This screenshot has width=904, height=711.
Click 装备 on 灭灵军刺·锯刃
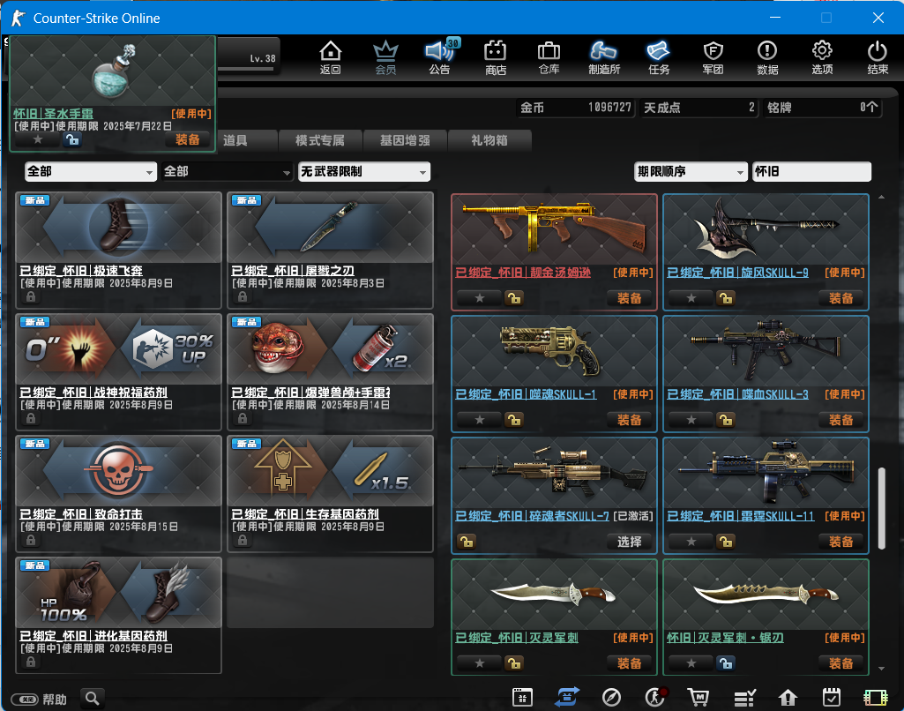click(x=841, y=663)
